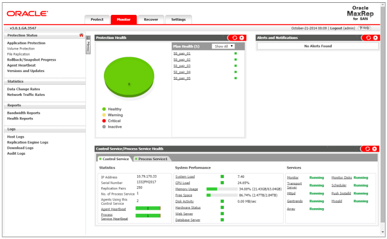This screenshot has width=387, height=239.
Task: Click the Web Server green status indicator
Action: 222,214
